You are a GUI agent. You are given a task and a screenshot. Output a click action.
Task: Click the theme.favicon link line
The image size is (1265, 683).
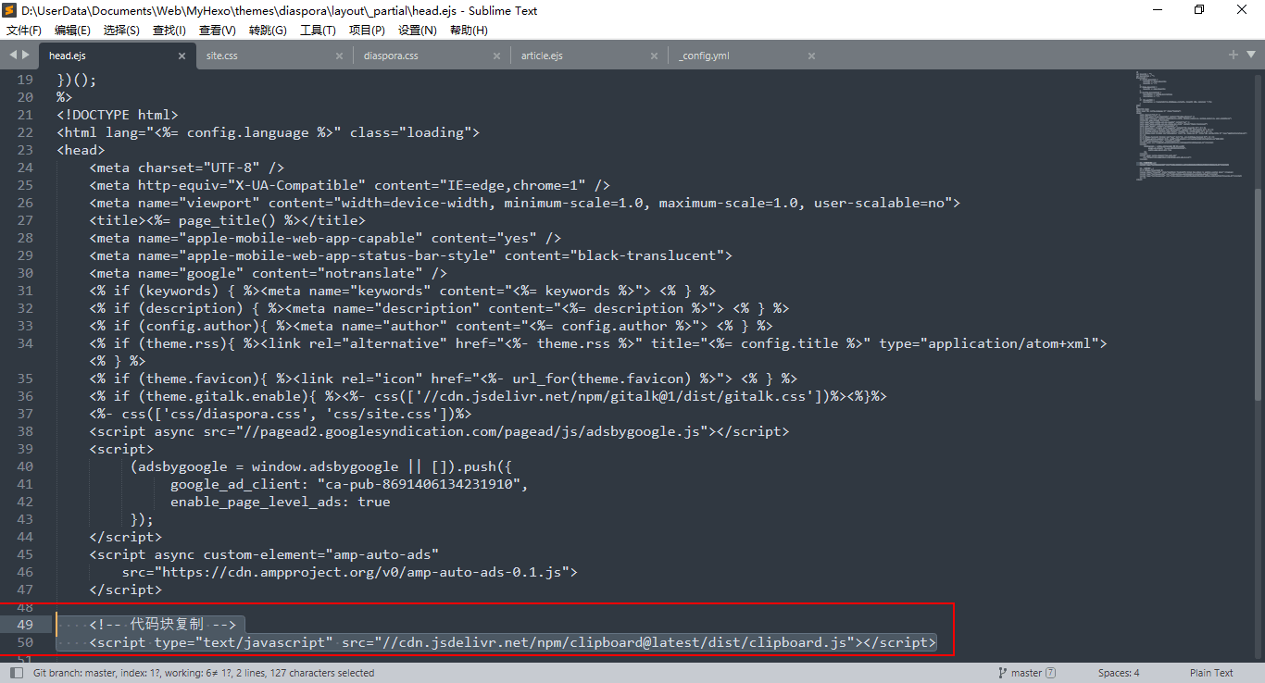pos(444,379)
